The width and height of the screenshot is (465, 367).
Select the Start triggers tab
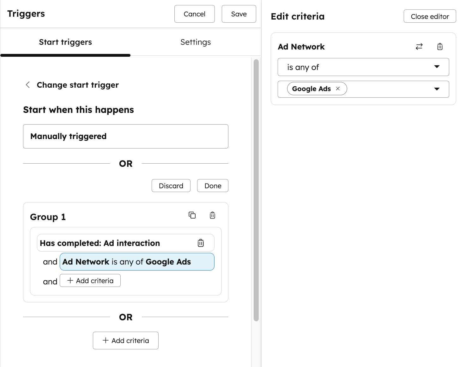point(65,42)
